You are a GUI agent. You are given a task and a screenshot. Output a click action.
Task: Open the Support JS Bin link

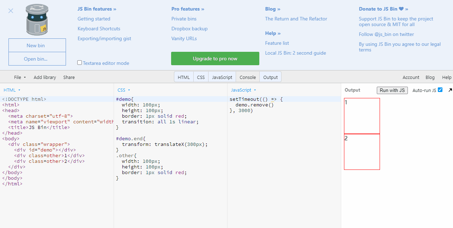tap(396, 21)
